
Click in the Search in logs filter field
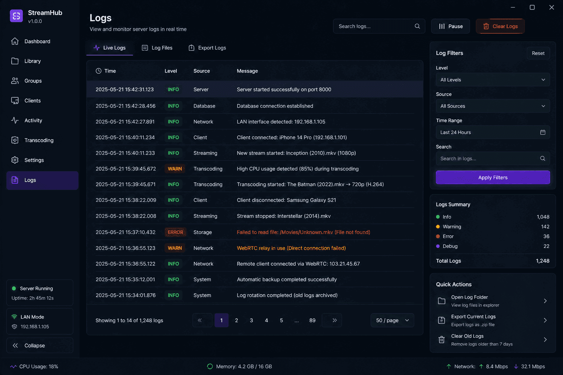493,159
